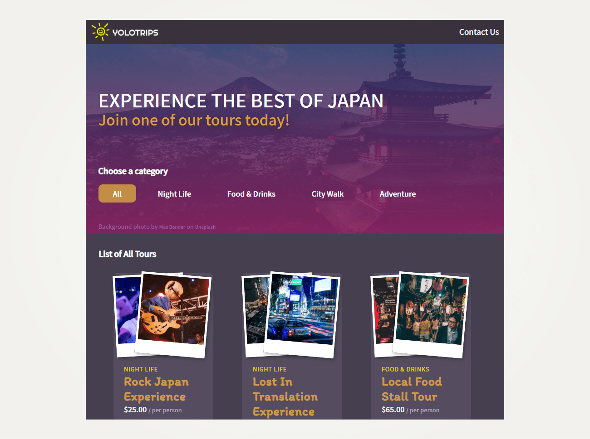The image size is (590, 439).
Task: Show only City Walk tours
Action: [x=328, y=194]
